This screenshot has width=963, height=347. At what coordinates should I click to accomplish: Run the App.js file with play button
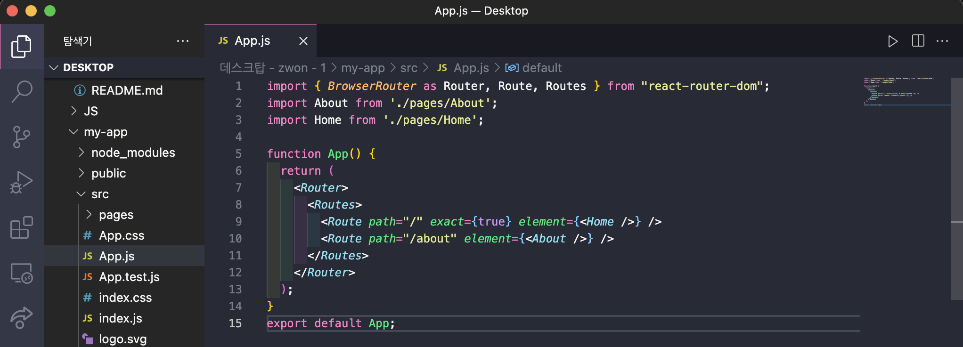pyautogui.click(x=892, y=41)
